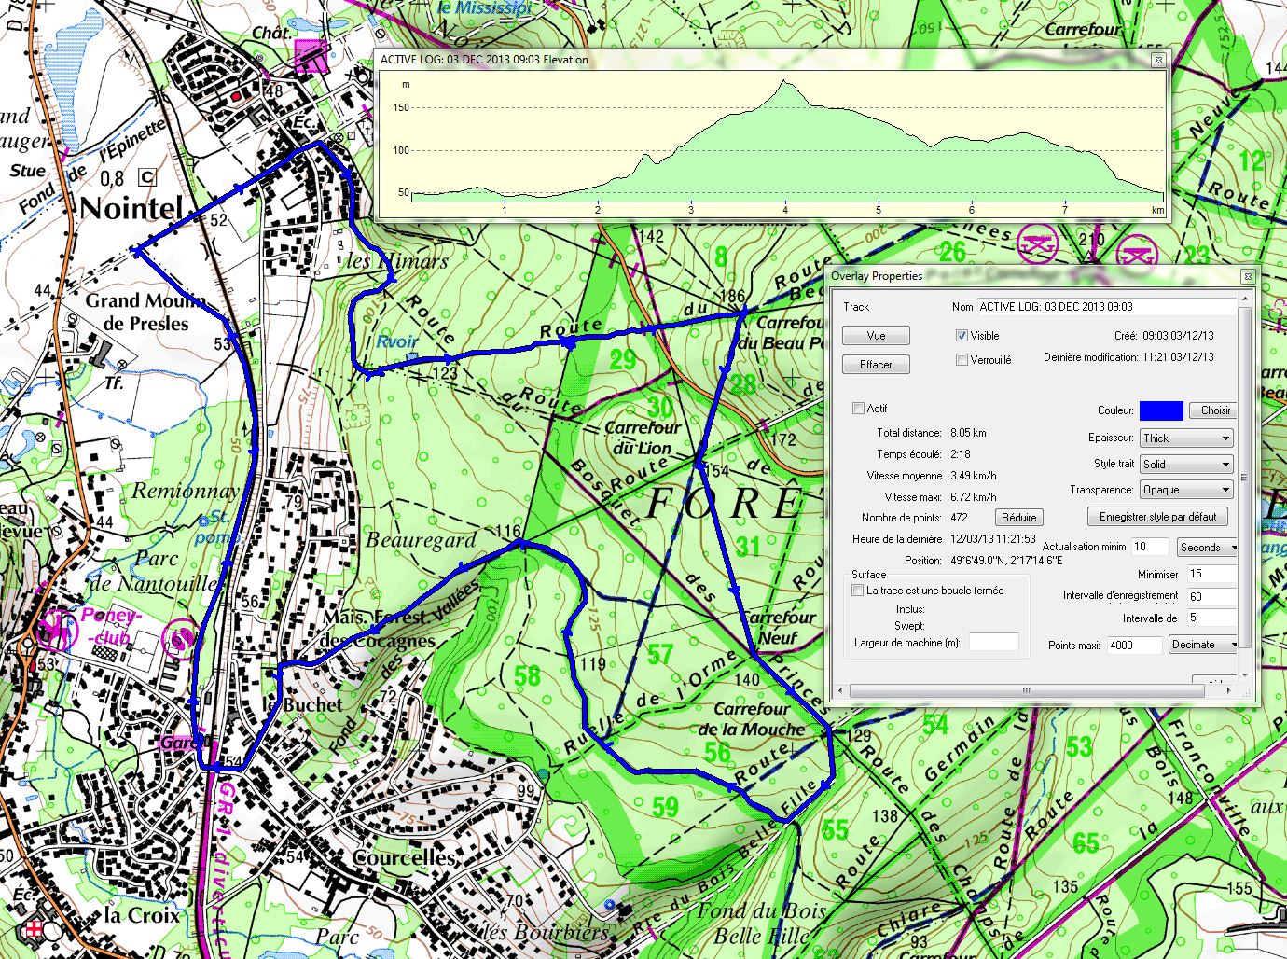
Task: Click the up arrow of the properties scrollbar
Action: click(x=1244, y=299)
